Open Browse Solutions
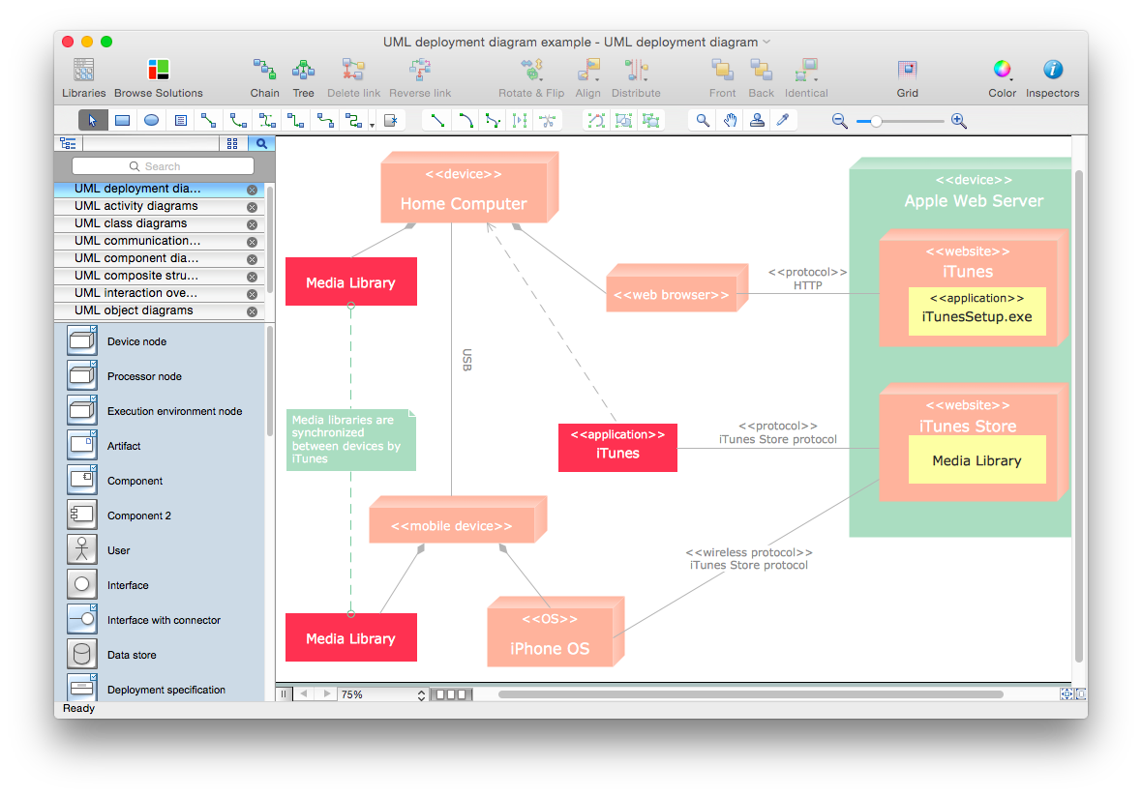Image resolution: width=1142 pixels, height=796 pixels. 158,77
